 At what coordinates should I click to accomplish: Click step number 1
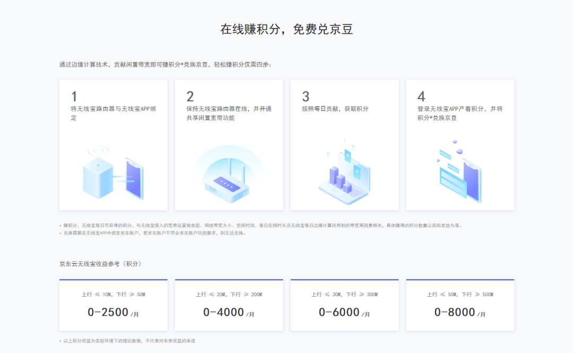pos(74,97)
